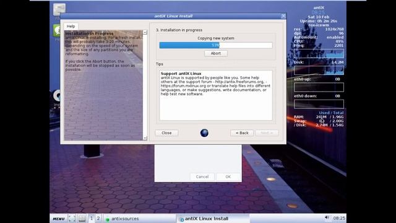Activate antiX Linux Install taskbar entry
Screen dimensions: 396x223
[x=213, y=219]
